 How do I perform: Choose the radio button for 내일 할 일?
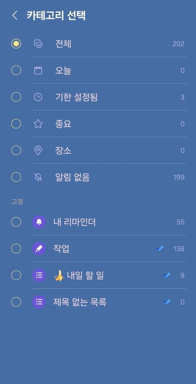(x=16, y=276)
